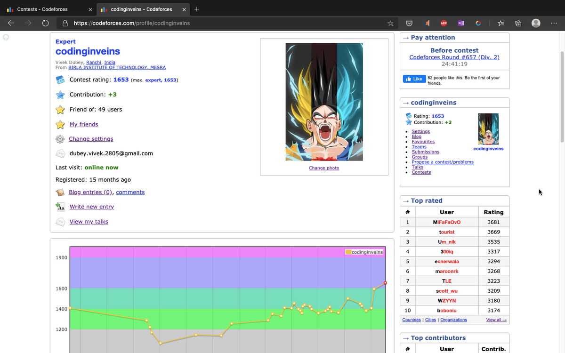Click View all arrow link
This screenshot has width=565, height=353.
[496, 320]
